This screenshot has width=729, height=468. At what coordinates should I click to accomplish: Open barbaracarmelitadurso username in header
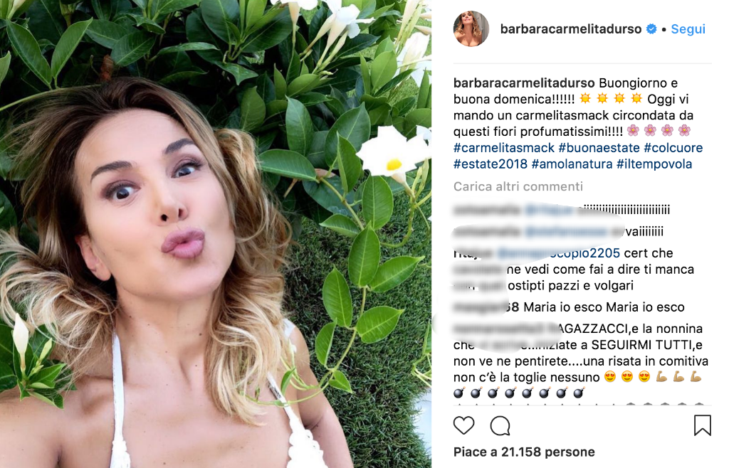click(x=571, y=29)
